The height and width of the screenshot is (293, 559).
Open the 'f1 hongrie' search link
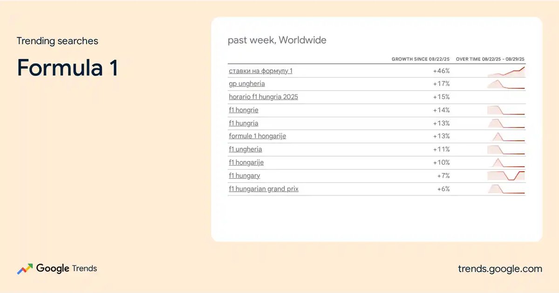point(244,110)
